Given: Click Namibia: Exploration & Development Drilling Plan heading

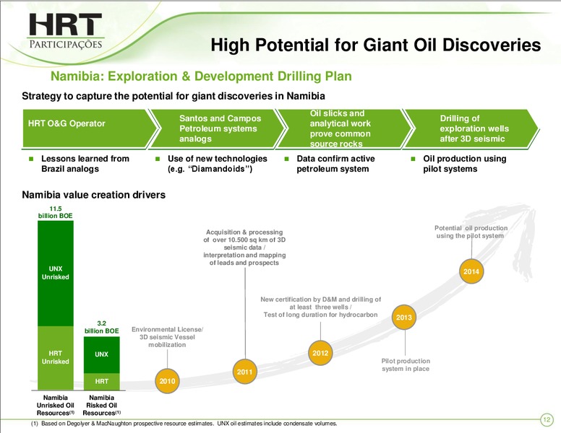Looking at the screenshot, I should click(x=201, y=76).
